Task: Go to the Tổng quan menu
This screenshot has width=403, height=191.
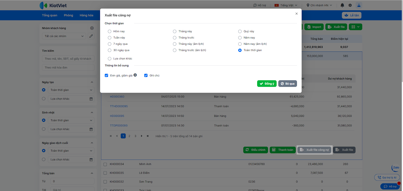Action: click(50, 15)
